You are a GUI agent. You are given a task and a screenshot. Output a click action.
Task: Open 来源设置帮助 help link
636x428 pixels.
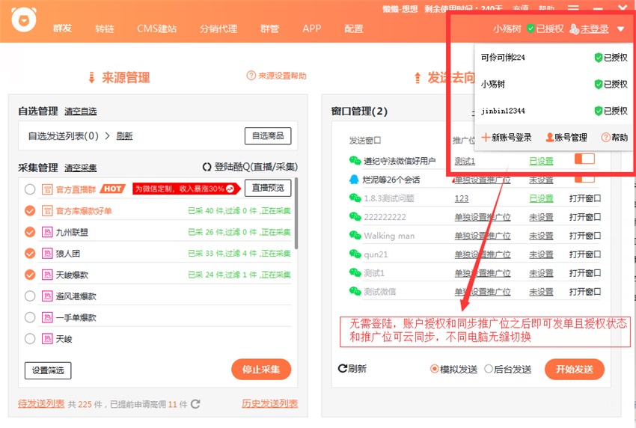(x=277, y=76)
